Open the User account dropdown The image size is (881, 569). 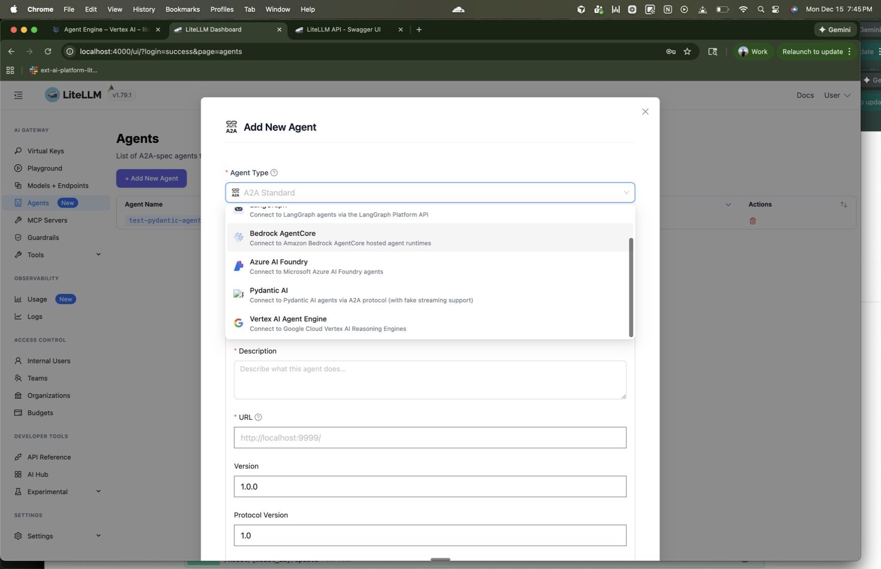(x=837, y=95)
